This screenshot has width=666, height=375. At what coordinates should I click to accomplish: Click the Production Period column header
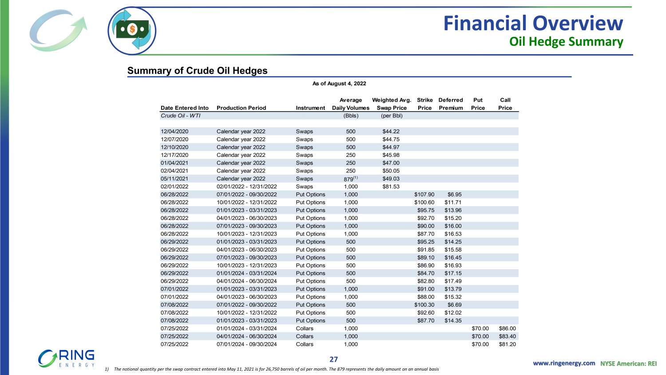click(x=241, y=108)
